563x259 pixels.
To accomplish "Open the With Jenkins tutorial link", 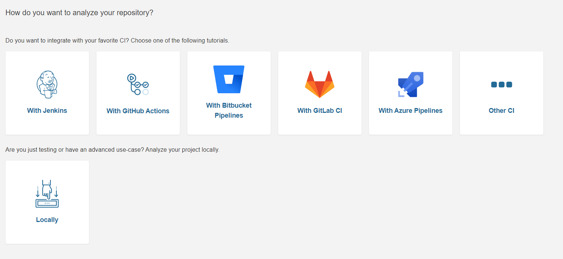I will pos(47,110).
